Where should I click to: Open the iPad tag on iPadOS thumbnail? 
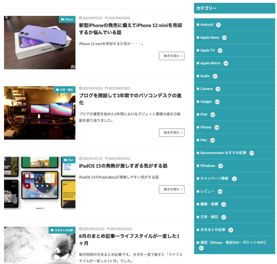coord(68,160)
